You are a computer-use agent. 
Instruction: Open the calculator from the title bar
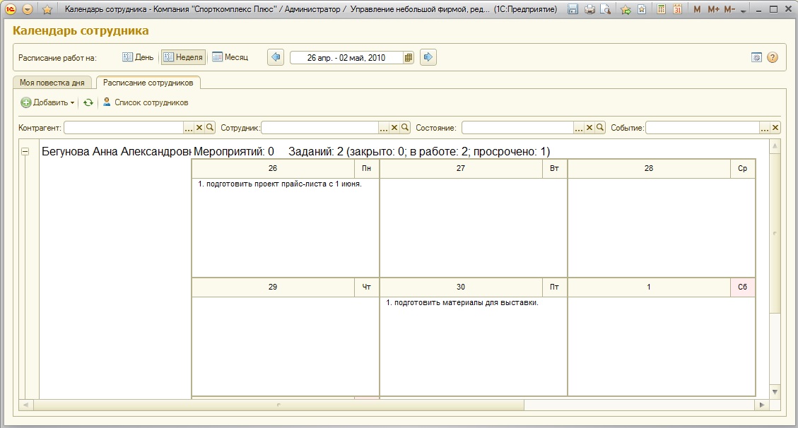(x=661, y=9)
